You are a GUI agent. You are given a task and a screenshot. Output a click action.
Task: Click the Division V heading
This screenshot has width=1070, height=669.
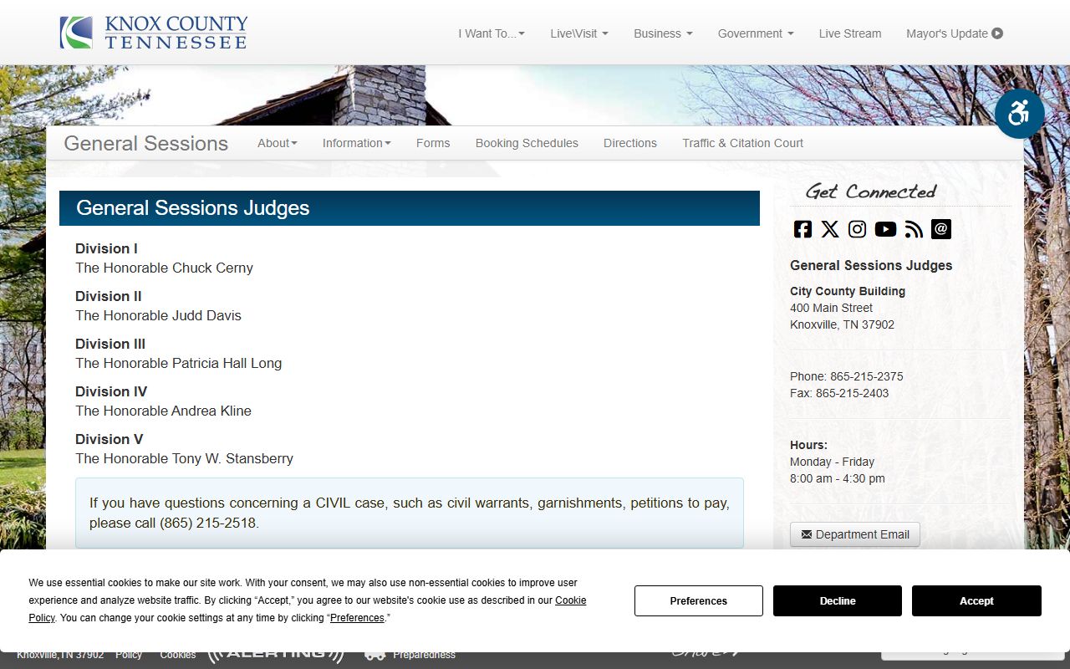(110, 439)
